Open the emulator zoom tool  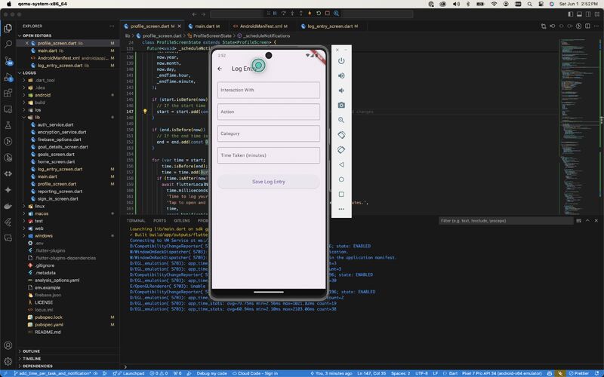pos(341,120)
